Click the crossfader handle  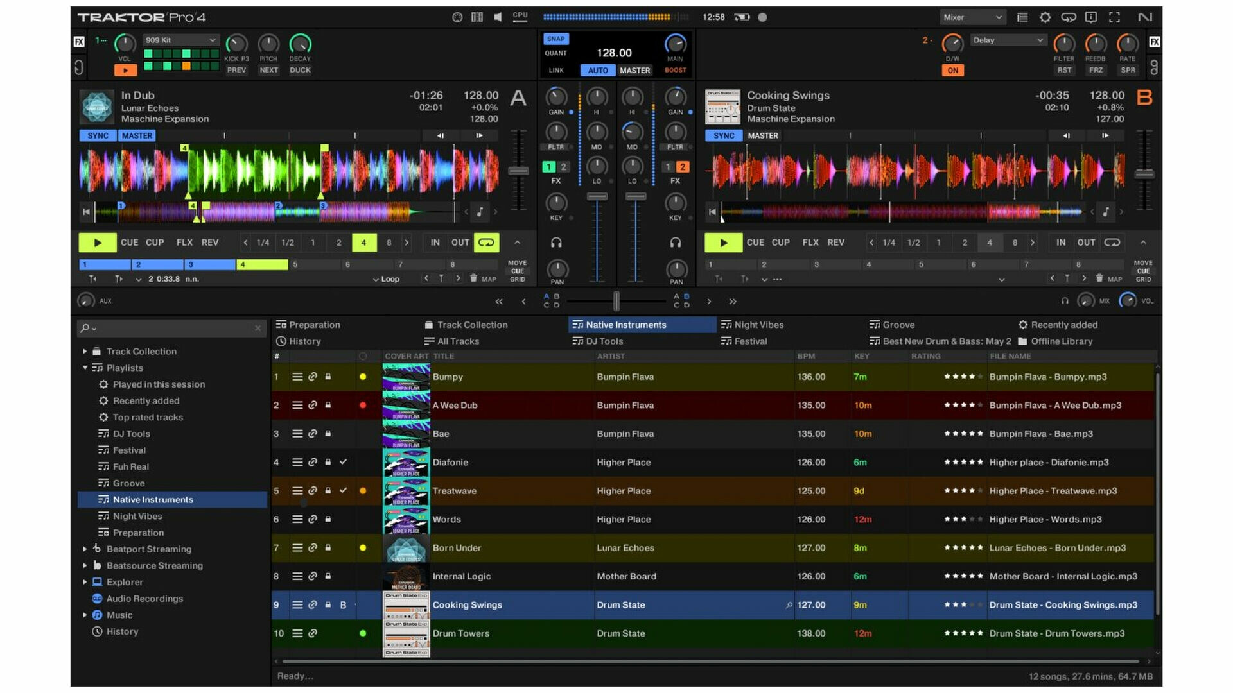616,301
